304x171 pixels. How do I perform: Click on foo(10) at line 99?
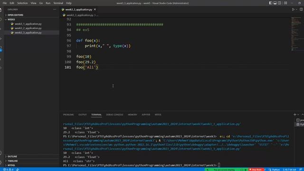[84, 57]
